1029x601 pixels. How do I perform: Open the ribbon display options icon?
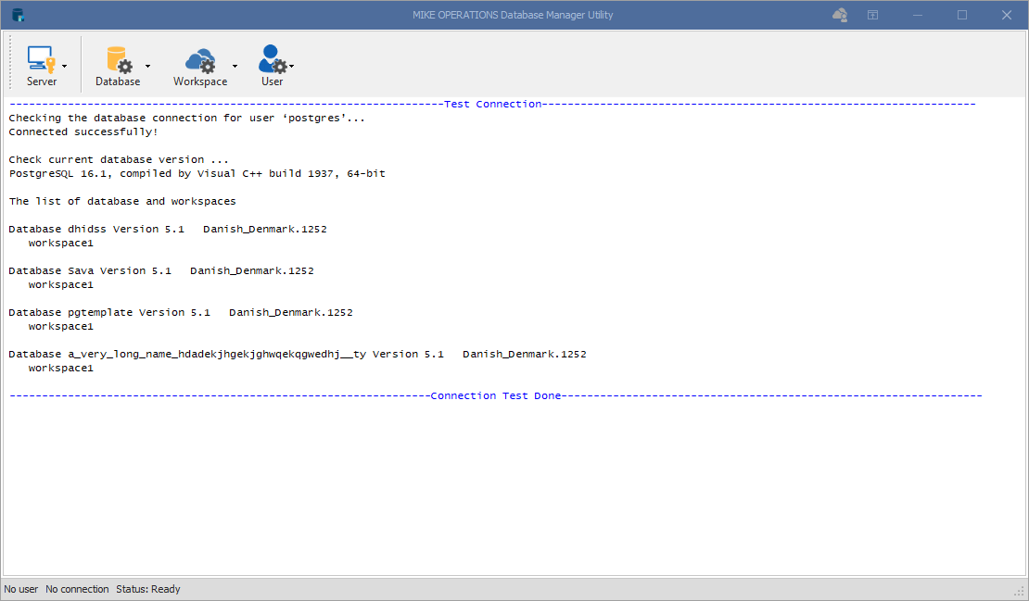tap(872, 15)
